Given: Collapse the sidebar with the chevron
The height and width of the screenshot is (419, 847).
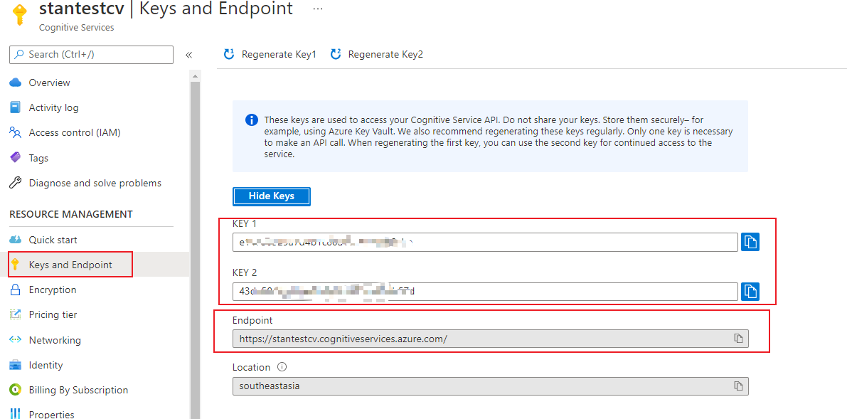Looking at the screenshot, I should coord(188,55).
